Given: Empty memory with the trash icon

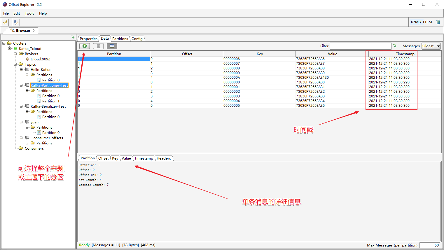Looking at the screenshot, I should (438, 22).
